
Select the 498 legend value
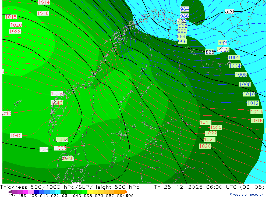(x=33, y=195)
